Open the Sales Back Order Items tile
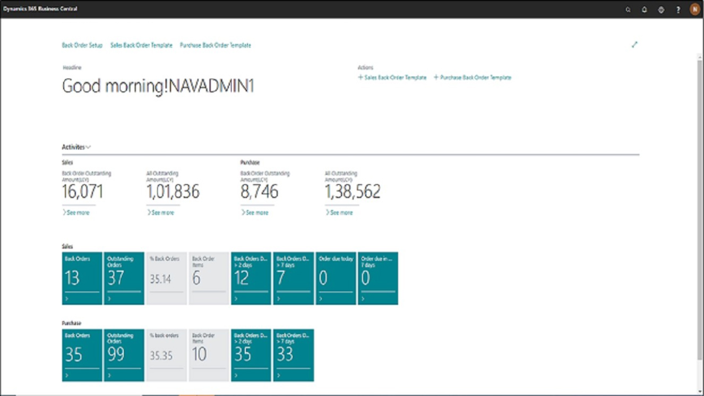Image resolution: width=704 pixels, height=396 pixels. pos(209,278)
